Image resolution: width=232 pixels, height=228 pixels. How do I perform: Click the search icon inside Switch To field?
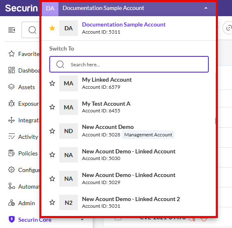60,64
